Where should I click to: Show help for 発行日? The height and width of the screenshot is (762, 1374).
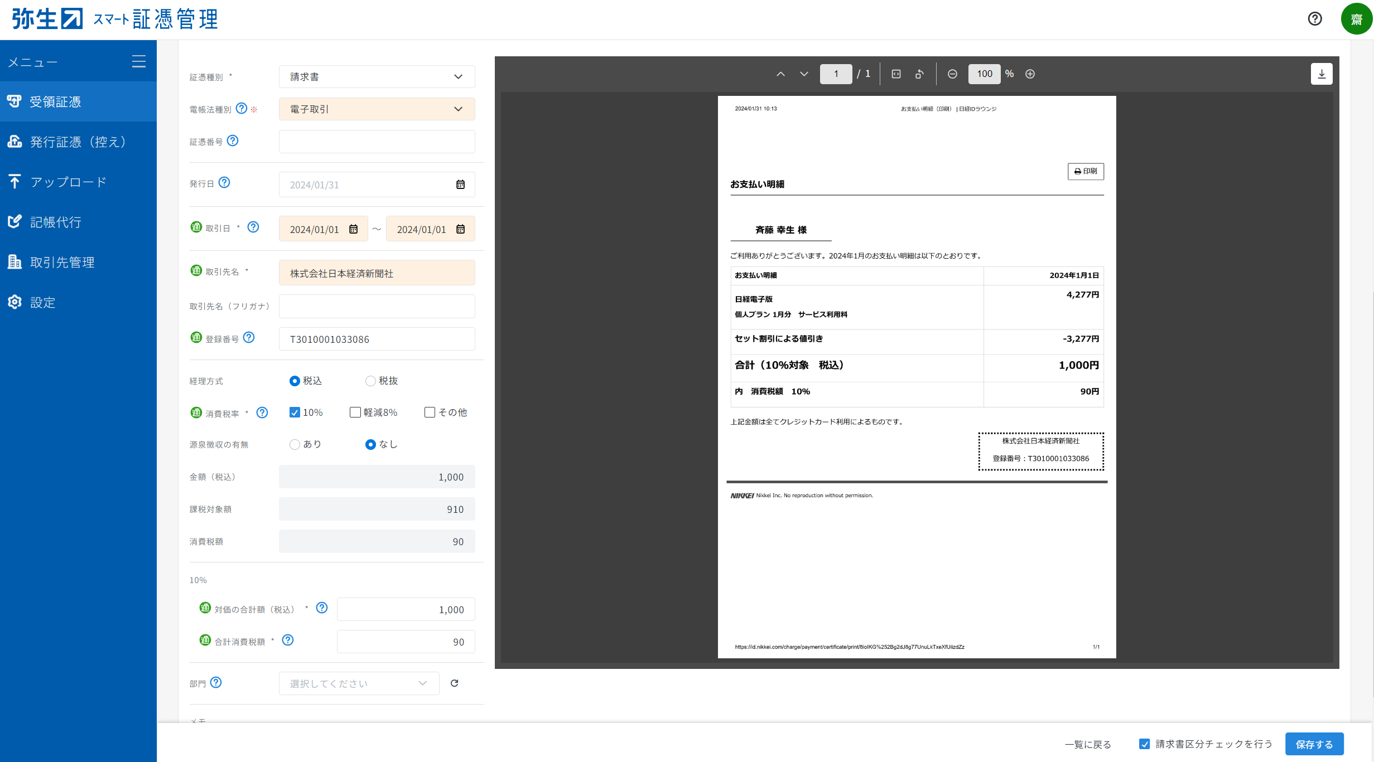224,182
